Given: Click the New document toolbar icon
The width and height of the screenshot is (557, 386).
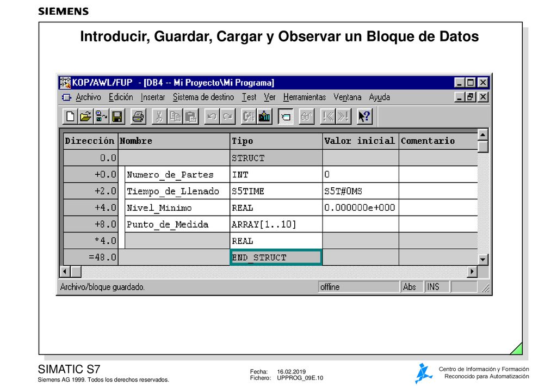Looking at the screenshot, I should (70, 116).
